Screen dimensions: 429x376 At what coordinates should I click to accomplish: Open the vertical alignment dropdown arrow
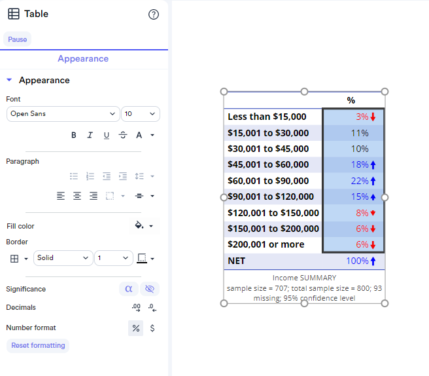[x=152, y=196]
